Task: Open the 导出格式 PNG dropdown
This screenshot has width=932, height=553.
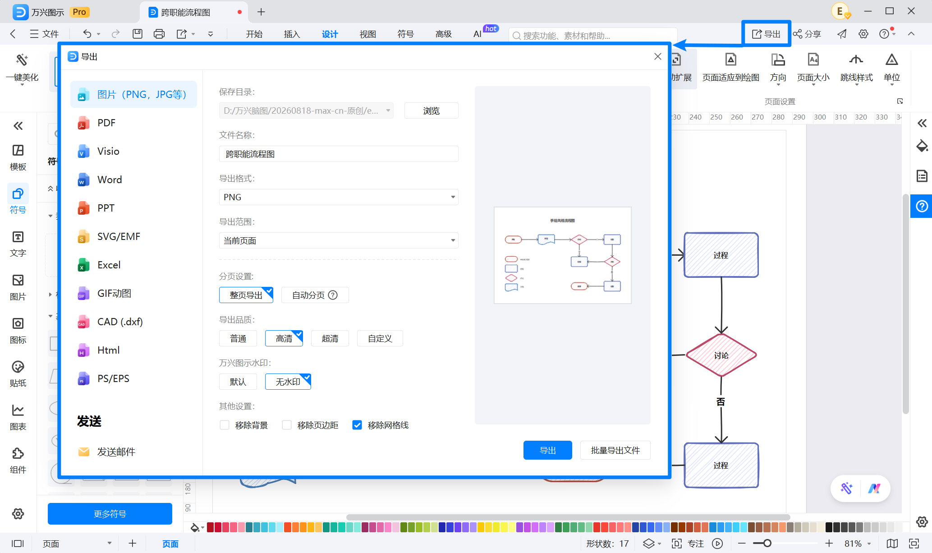Action: click(x=339, y=197)
